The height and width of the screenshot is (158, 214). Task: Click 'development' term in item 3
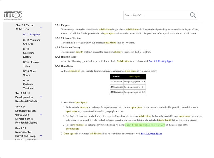(73, 129)
